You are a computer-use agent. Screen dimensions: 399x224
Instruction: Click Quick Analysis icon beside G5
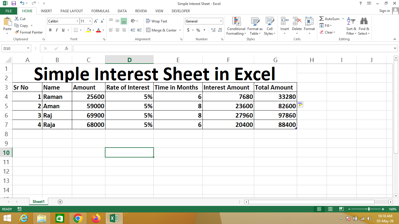click(x=300, y=104)
